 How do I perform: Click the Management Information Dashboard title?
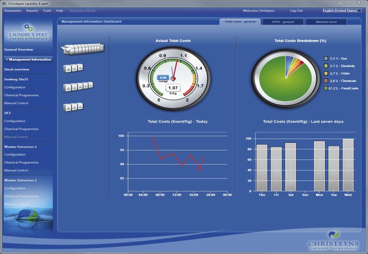[92, 22]
